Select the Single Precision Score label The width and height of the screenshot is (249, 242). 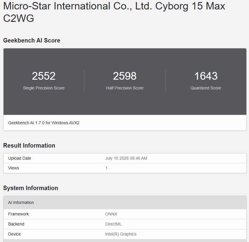tap(44, 88)
